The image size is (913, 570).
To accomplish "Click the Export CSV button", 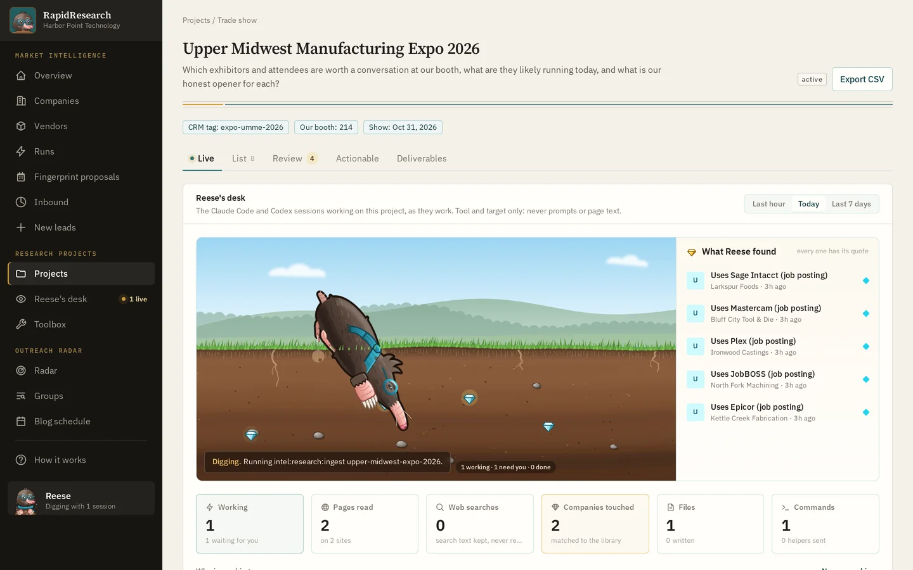I will click(x=862, y=79).
